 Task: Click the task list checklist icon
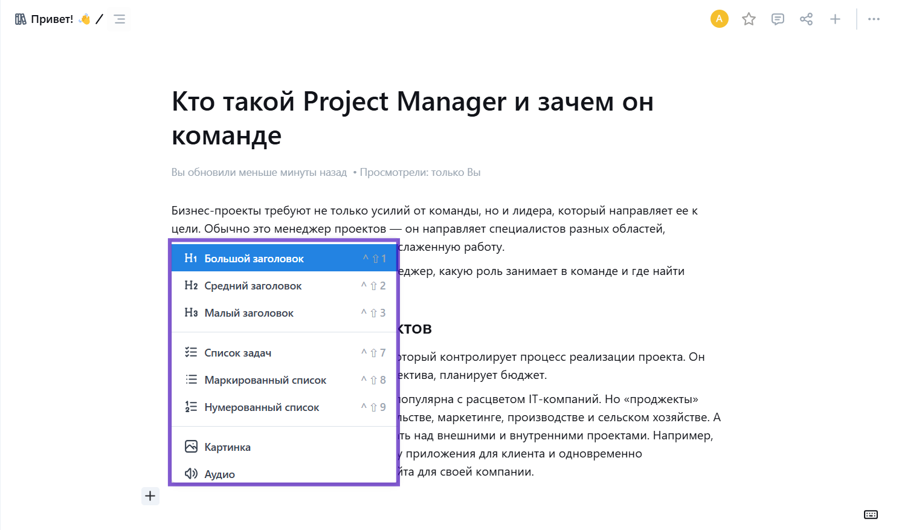191,352
